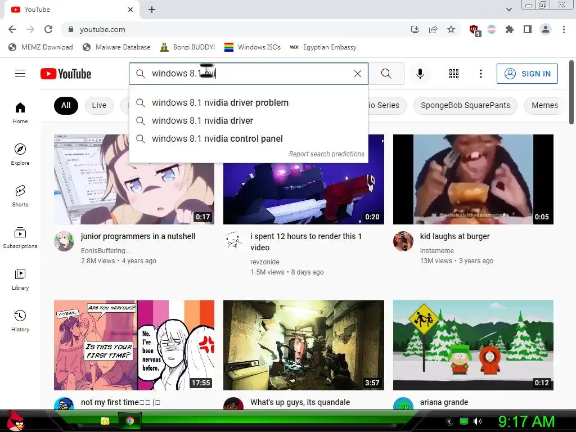
Task: Open History in the sidebar
Action: (x=20, y=321)
